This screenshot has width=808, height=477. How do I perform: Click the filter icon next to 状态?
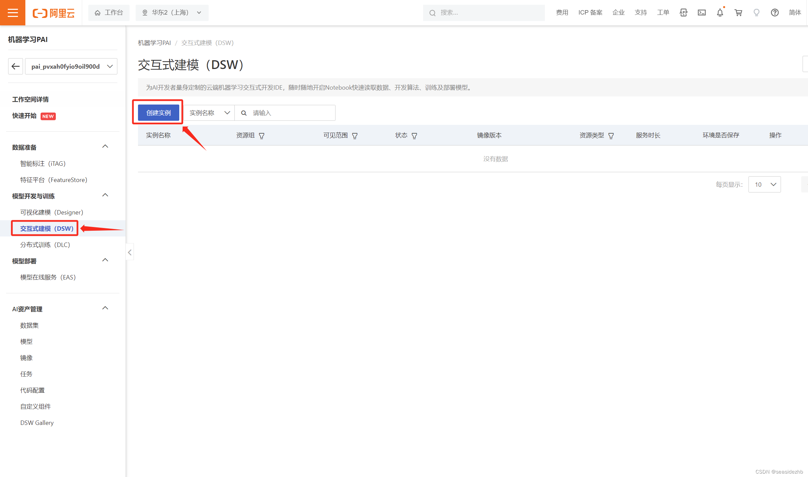pos(414,136)
